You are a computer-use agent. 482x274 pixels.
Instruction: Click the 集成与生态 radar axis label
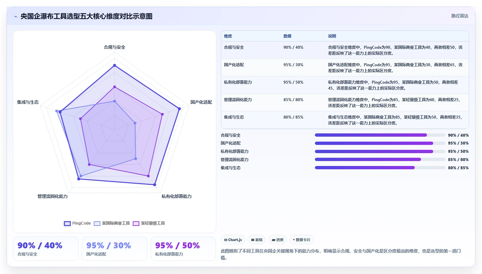(28, 102)
